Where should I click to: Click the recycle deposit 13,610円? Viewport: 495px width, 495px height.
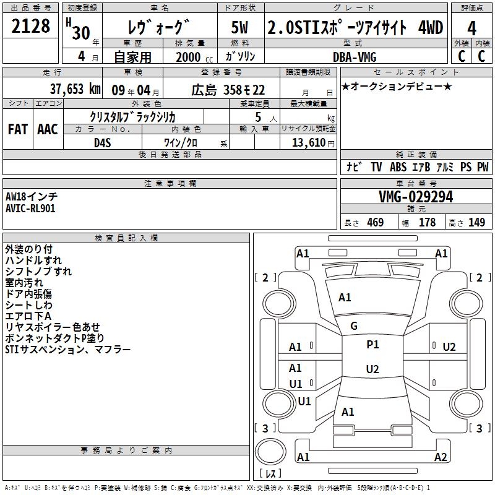click(x=313, y=143)
